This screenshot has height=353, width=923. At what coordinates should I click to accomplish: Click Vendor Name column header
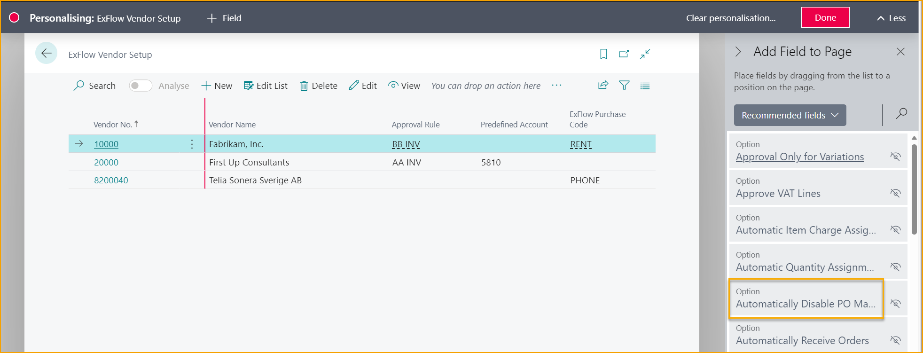tap(232, 125)
